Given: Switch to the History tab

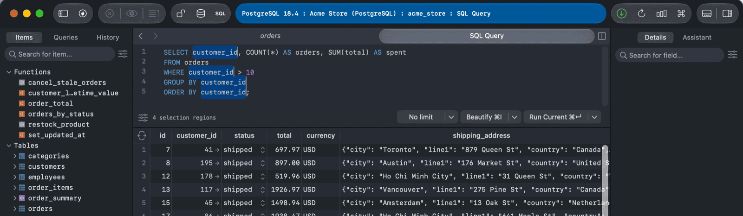Looking at the screenshot, I should [108, 37].
